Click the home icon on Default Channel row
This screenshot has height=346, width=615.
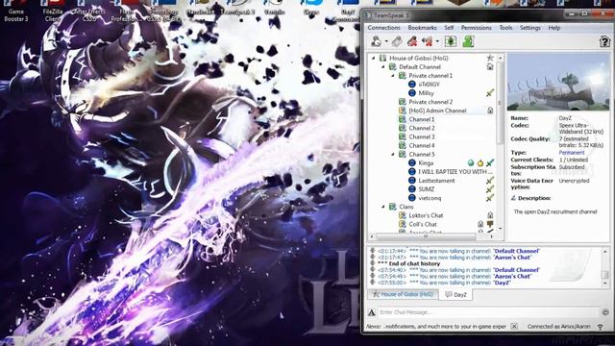(490, 66)
